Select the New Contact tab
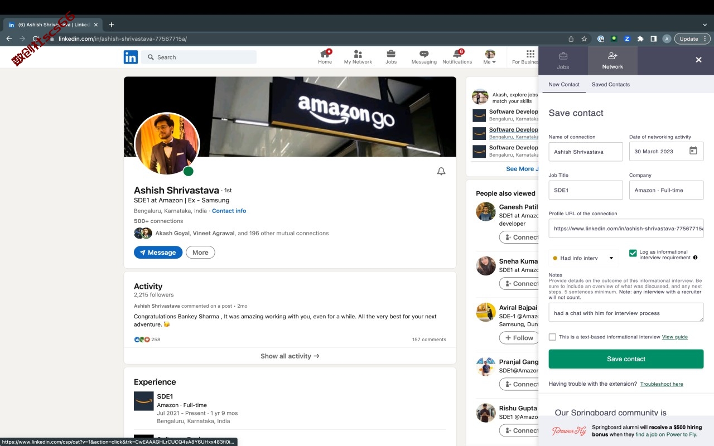Image resolution: width=714 pixels, height=446 pixels. (564, 84)
